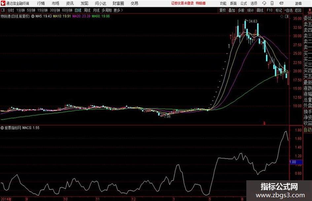Select the 日线 daily period tab
This screenshot has height=201, width=312.
tap(78, 10)
